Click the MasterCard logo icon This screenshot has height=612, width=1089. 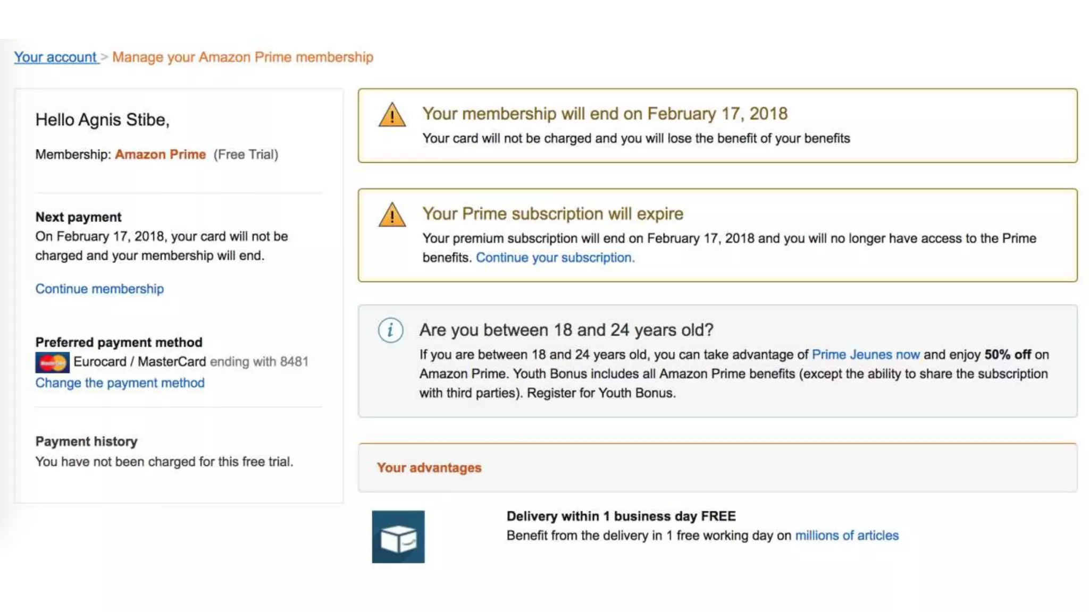52,362
